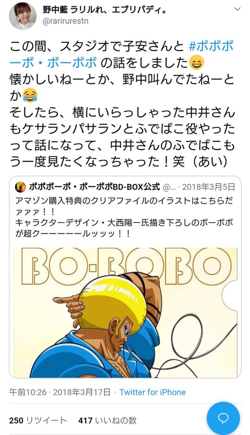Tap the quoted account's small avatar icon
This screenshot has width=250, height=435.
click(20, 187)
